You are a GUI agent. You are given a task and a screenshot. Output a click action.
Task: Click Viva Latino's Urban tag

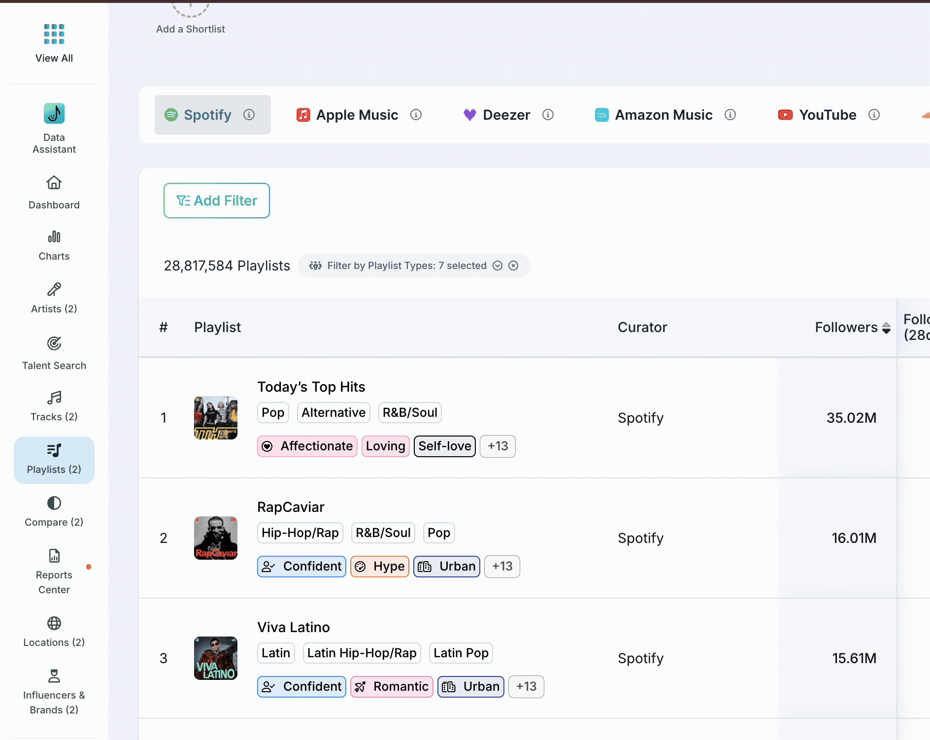pyautogui.click(x=471, y=686)
